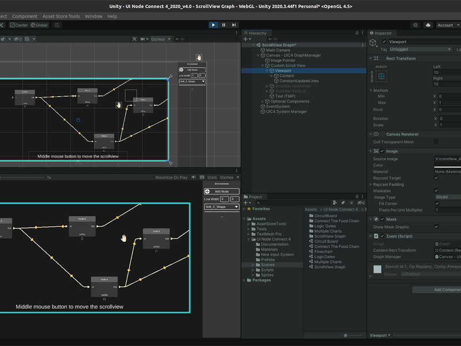Click Add Node in the Game view

pos(222,191)
